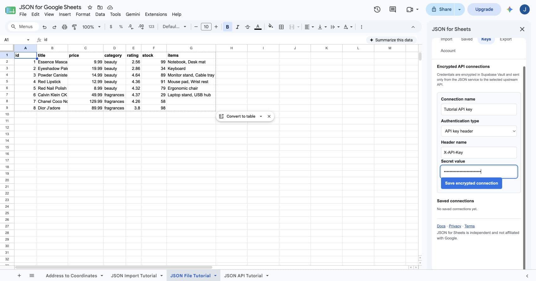Viewport: 536px width, 281px height.
Task: Click Connection name input field
Action: (479, 109)
